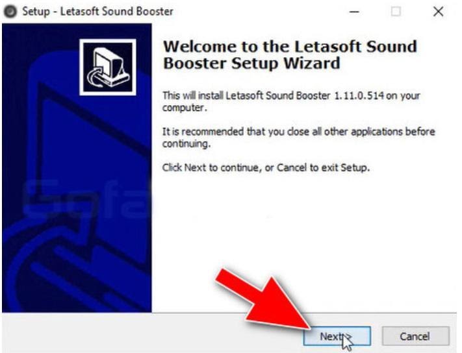Click the faint watermark on the banner
Viewport: 462px width, 353px height.
87,199
